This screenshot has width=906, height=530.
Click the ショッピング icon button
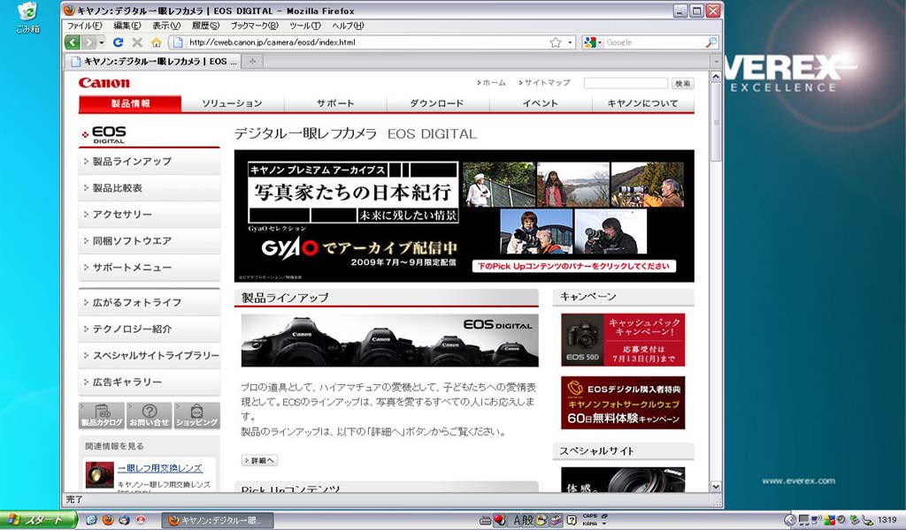tap(197, 415)
